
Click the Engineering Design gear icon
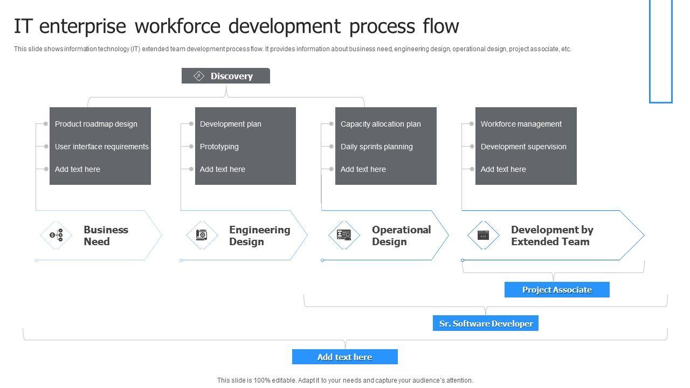202,235
